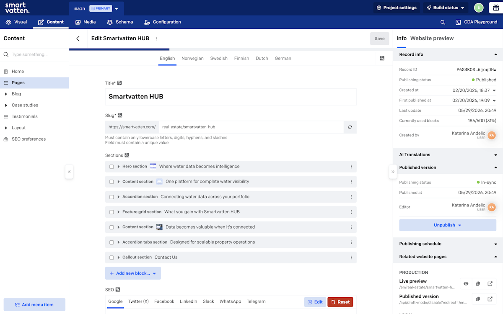
Task: Open the Add new block dropdown
Action: tap(133, 273)
